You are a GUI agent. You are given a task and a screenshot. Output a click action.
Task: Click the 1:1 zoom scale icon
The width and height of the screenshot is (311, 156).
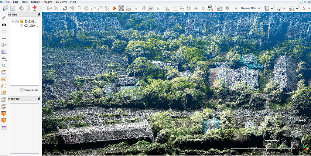[x=4, y=31]
